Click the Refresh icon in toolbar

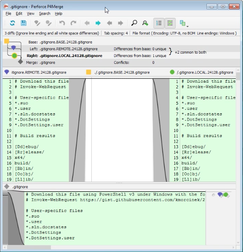click(x=12, y=23)
